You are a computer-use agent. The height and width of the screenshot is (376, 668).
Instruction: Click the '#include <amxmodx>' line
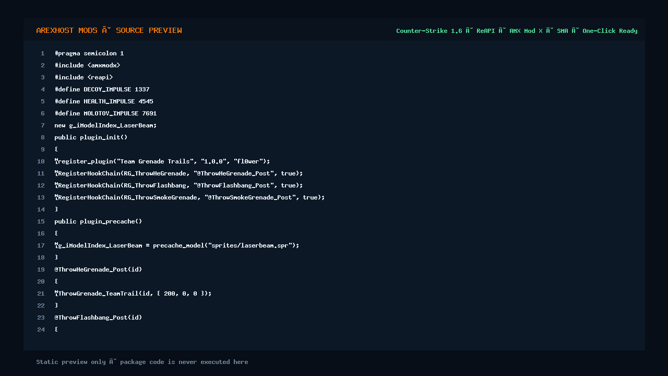click(87, 65)
